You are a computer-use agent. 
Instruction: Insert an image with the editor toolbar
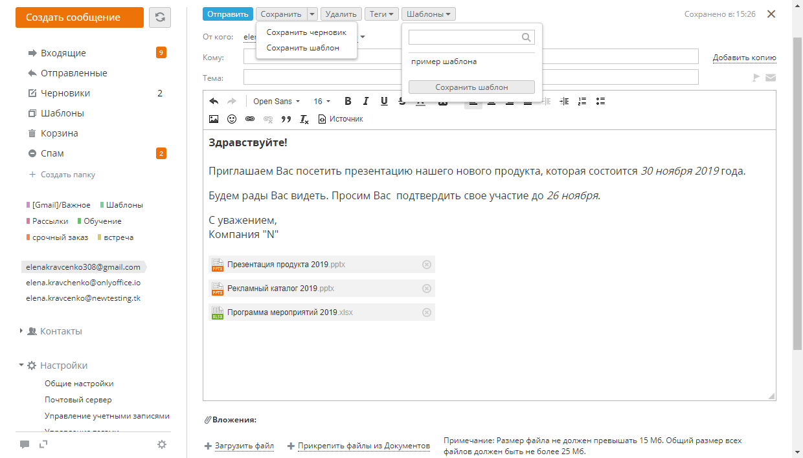(x=214, y=119)
